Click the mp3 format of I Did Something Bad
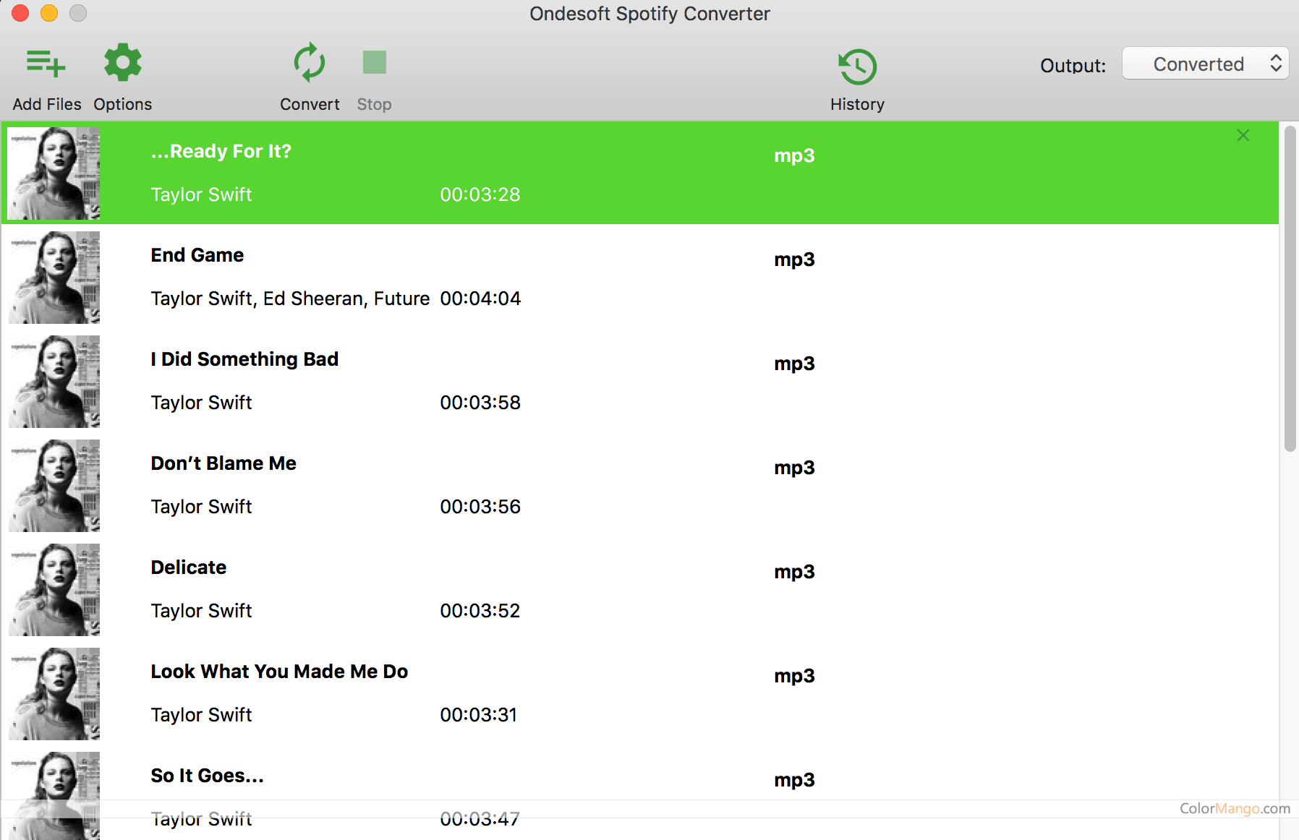The width and height of the screenshot is (1299, 840). [x=794, y=364]
